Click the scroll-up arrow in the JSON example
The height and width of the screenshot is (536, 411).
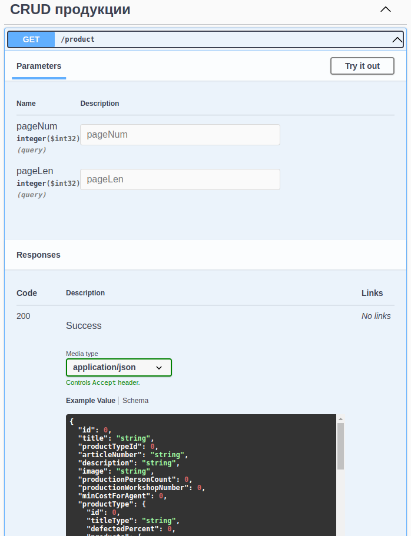(x=340, y=419)
